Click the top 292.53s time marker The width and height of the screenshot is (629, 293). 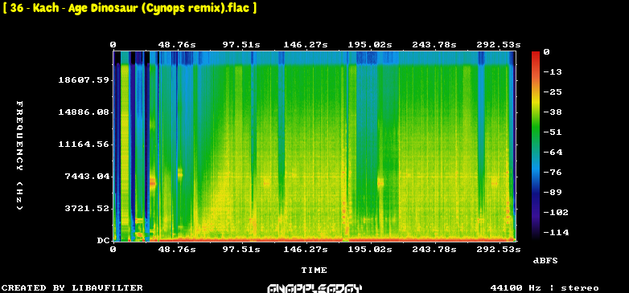click(x=498, y=45)
